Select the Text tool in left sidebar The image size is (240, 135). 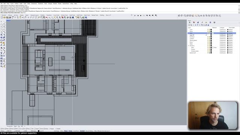coord(1,53)
